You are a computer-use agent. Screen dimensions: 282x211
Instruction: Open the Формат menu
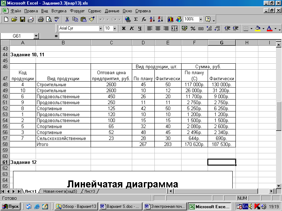point(77,11)
